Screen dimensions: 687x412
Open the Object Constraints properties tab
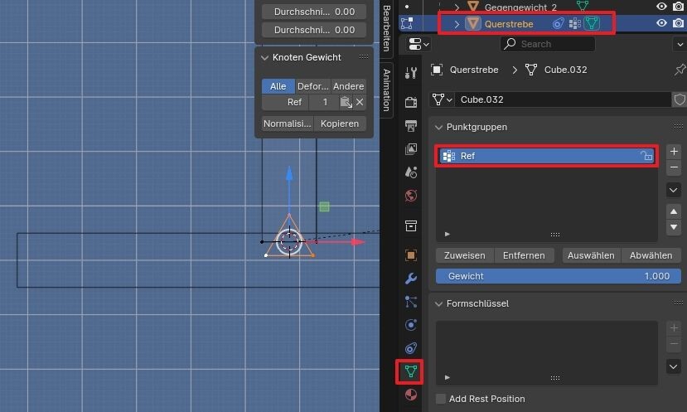click(x=410, y=348)
